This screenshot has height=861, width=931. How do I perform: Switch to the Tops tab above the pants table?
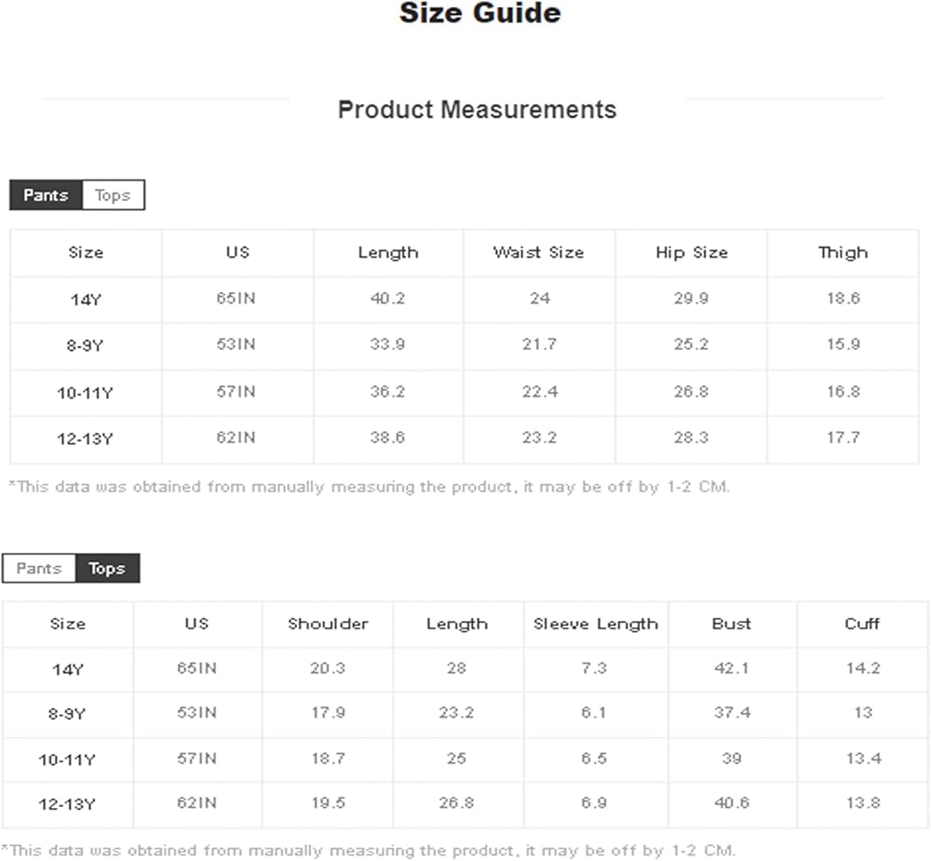click(x=113, y=195)
